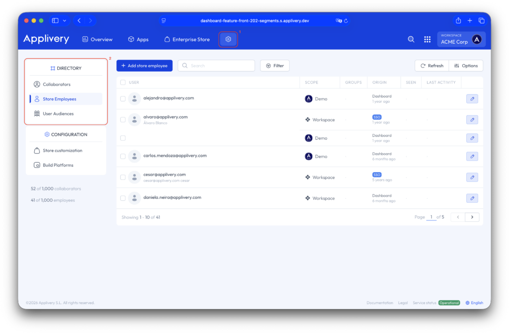Screen dimensions: 509x333
Task: Go to the next page arrow
Action: [472, 217]
